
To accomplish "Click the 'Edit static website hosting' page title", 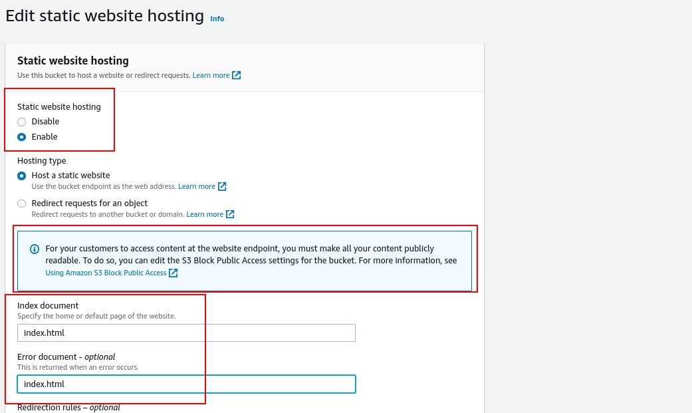I will coord(104,16).
